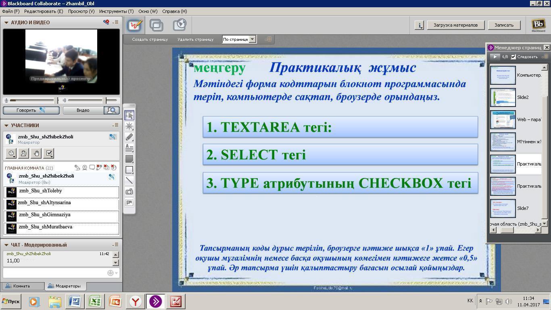Choose the text tool in whiteboard palette
Viewport: 551px width, 310px height.
click(129, 148)
